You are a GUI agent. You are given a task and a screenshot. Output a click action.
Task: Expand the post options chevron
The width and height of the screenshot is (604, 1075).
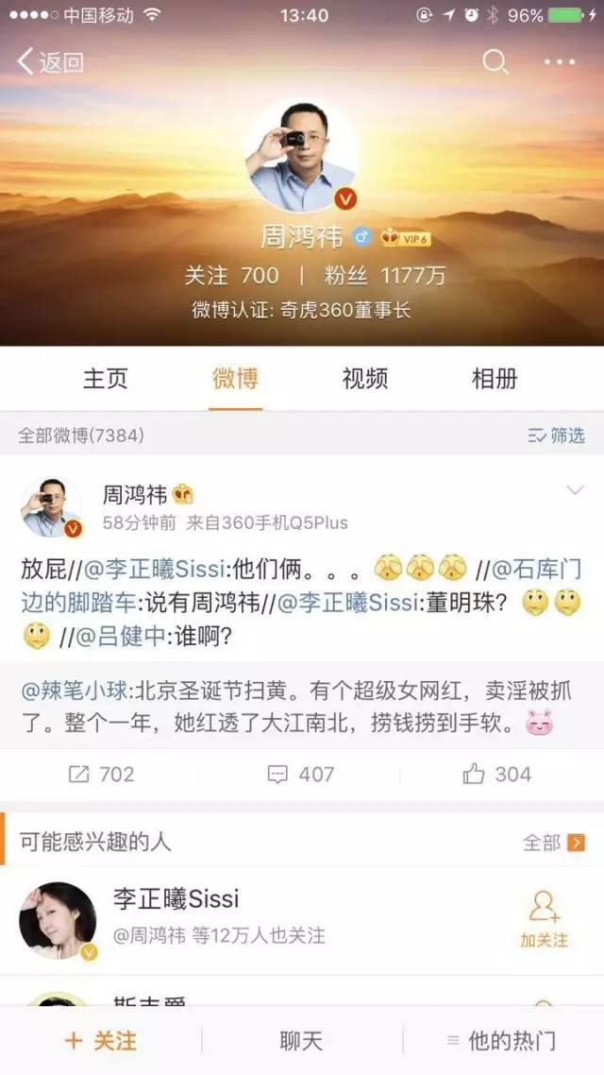click(x=575, y=490)
